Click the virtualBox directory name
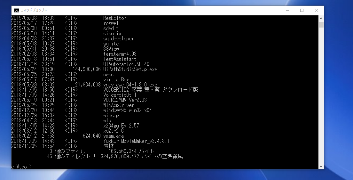 click(x=116, y=80)
